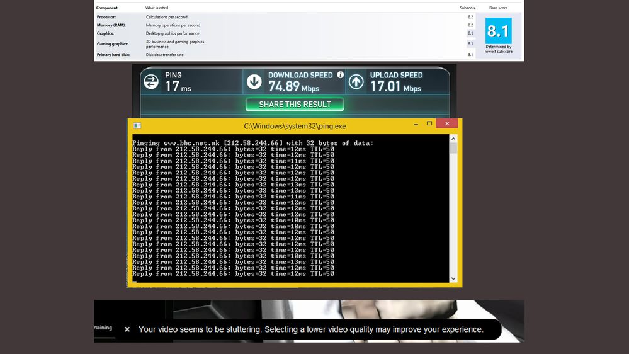629x354 pixels.
Task: Click the stuttering video warning message text
Action: click(311, 329)
